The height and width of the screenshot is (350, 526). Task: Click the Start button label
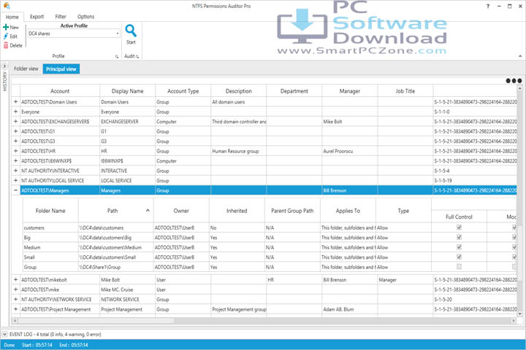coord(131,42)
